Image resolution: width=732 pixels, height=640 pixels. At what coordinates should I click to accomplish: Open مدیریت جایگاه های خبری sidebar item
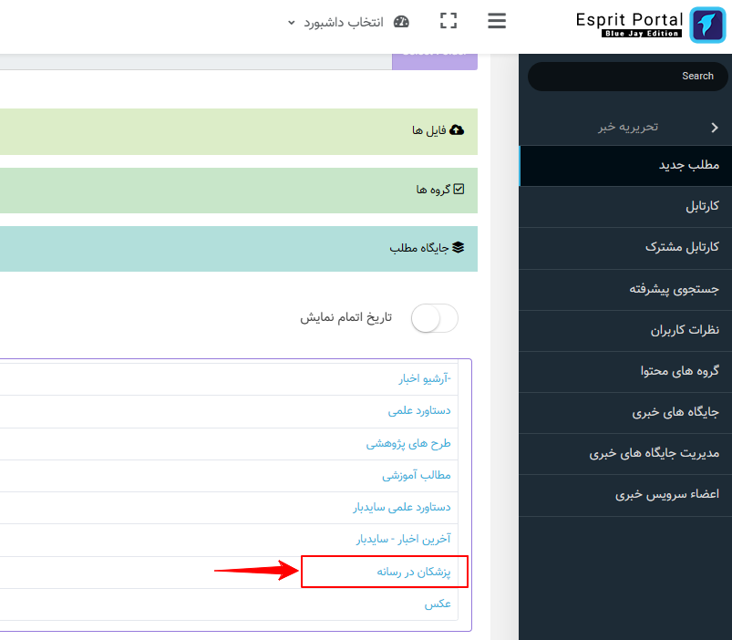pyautogui.click(x=625, y=454)
